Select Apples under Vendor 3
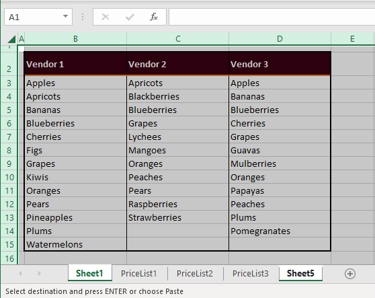 (280, 83)
